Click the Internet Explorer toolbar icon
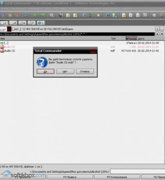This screenshot has height=180, width=165. point(108,15)
